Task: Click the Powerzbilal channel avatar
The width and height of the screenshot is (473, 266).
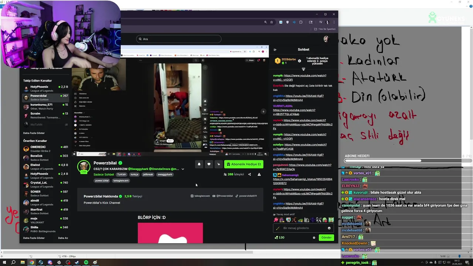Action: (x=84, y=167)
